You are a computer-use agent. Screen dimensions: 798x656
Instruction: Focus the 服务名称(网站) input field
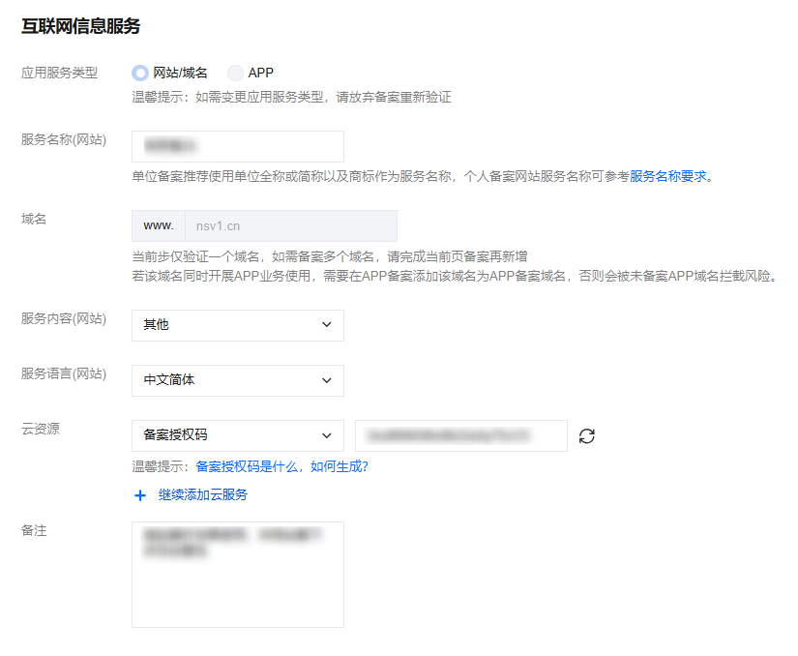pyautogui.click(x=237, y=146)
